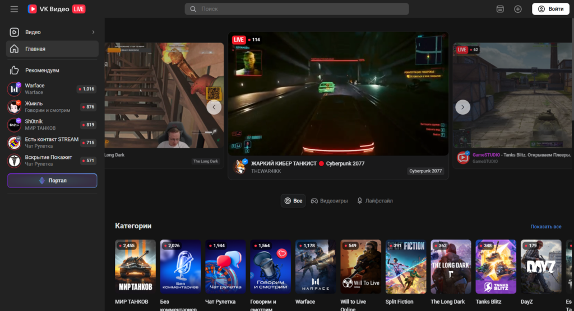Open the Показать все categories link
The width and height of the screenshot is (574, 311).
(546, 227)
